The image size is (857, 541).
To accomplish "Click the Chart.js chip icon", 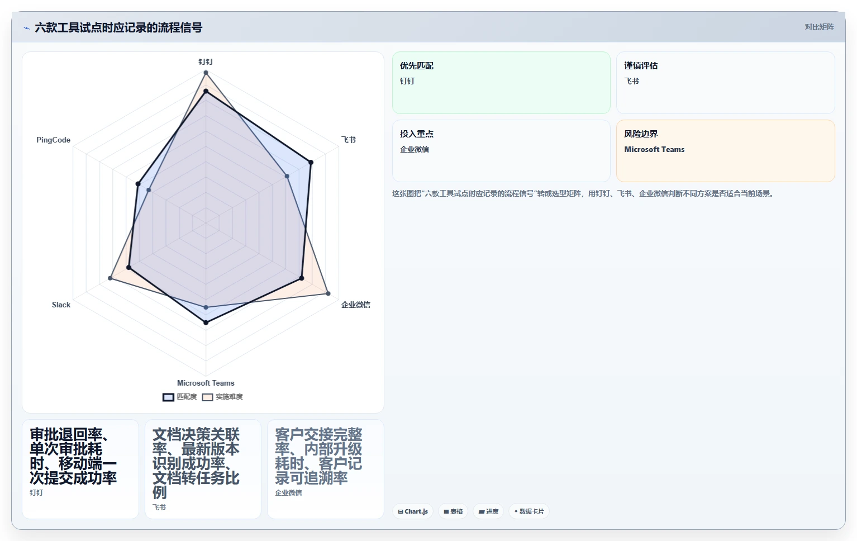I will coord(401,511).
